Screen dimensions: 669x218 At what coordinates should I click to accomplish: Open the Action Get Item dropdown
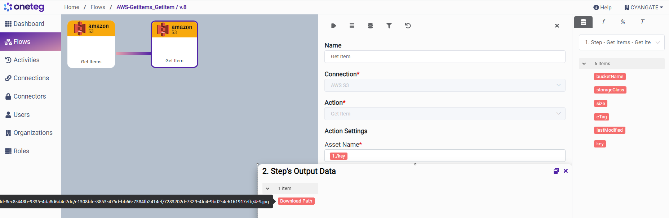point(444,114)
